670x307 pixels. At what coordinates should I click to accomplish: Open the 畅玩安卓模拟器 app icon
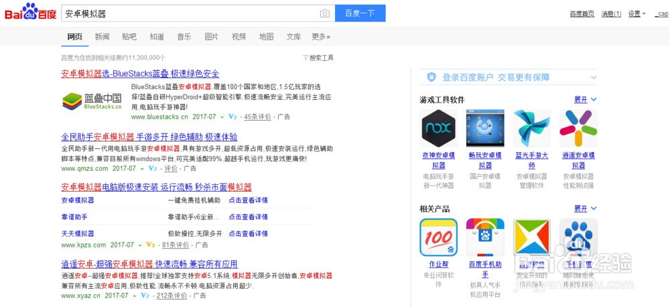485,128
